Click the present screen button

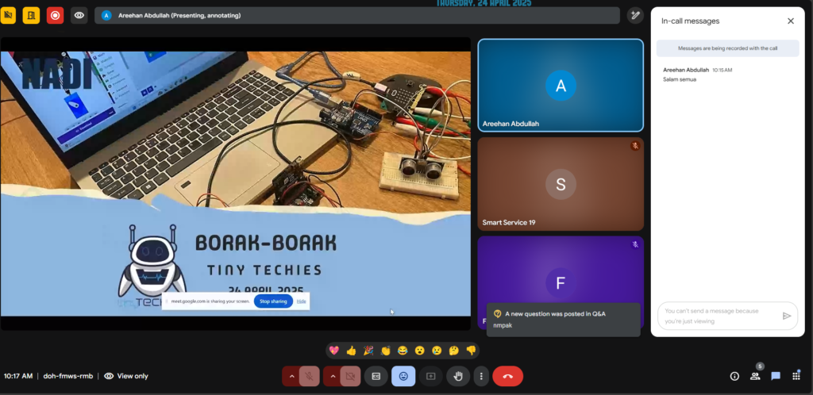click(x=430, y=377)
